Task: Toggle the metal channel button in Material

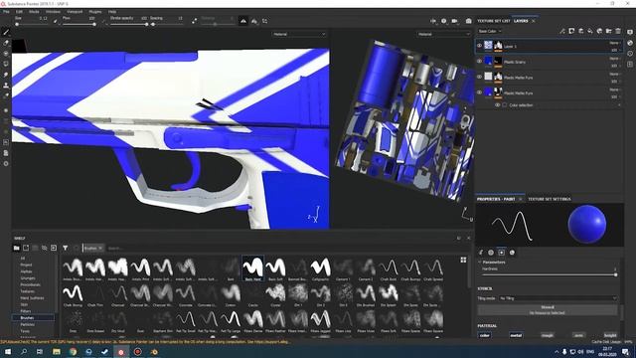Action: point(516,335)
